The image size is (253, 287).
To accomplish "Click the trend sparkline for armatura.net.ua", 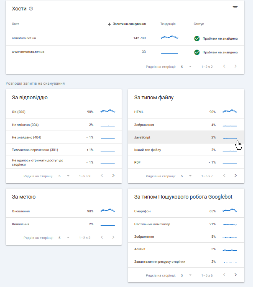I will click(x=169, y=38).
